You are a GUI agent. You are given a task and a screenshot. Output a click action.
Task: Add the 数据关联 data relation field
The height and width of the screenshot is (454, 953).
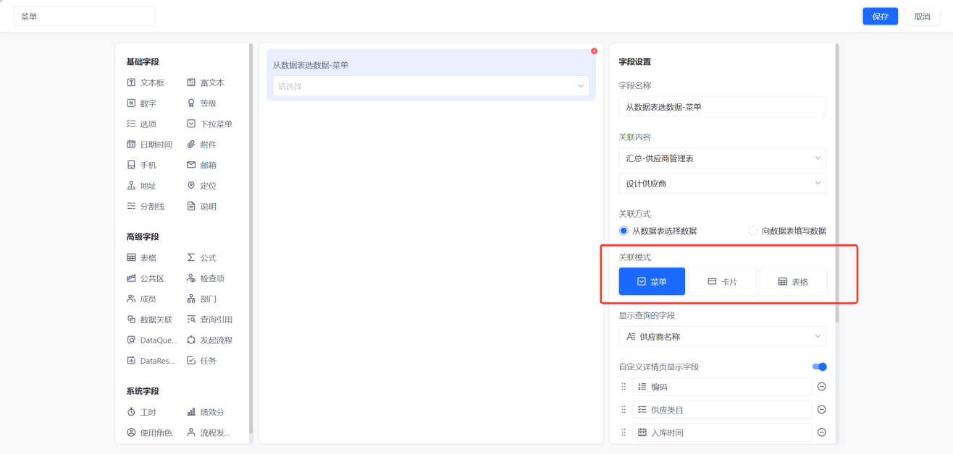pos(150,320)
